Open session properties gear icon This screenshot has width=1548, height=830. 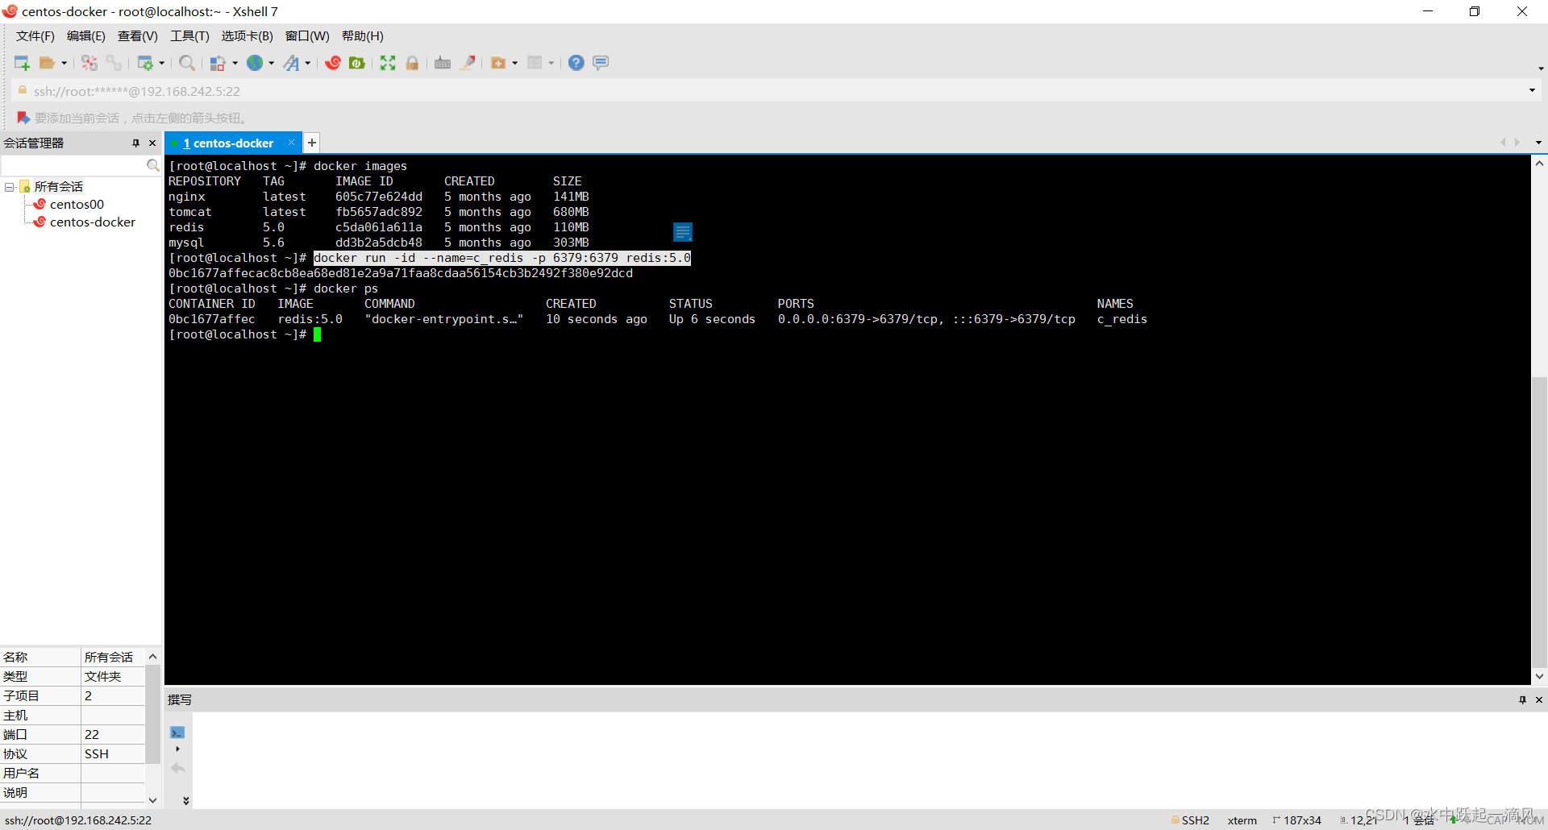(145, 63)
